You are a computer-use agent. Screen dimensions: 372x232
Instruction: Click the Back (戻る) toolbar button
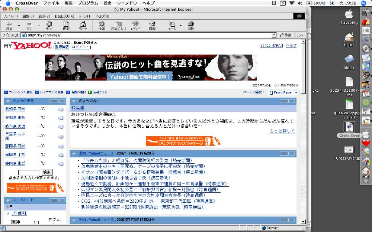pos(9,26)
